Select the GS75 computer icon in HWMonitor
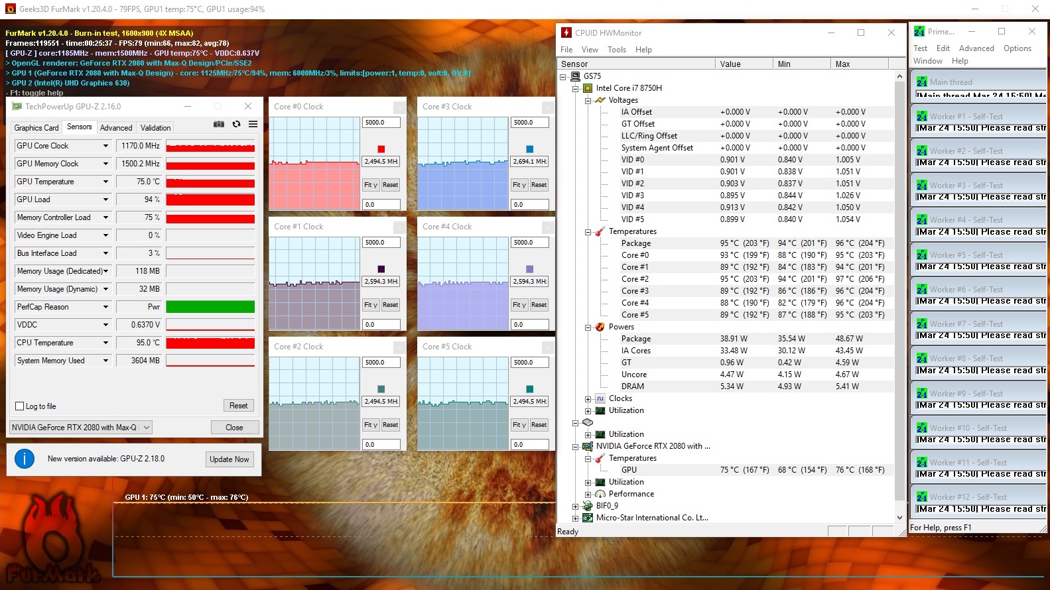This screenshot has height=590, width=1050. pyautogui.click(x=576, y=76)
